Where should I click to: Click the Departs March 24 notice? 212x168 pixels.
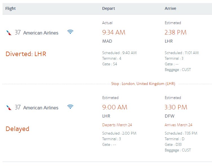pos(117,125)
